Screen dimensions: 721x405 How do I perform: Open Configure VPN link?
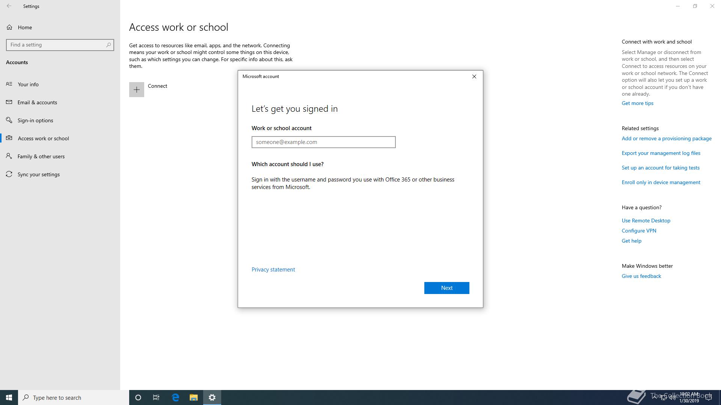point(639,231)
